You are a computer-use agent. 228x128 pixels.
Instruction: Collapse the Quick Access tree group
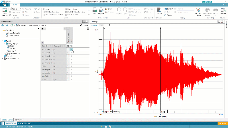click(2, 30)
